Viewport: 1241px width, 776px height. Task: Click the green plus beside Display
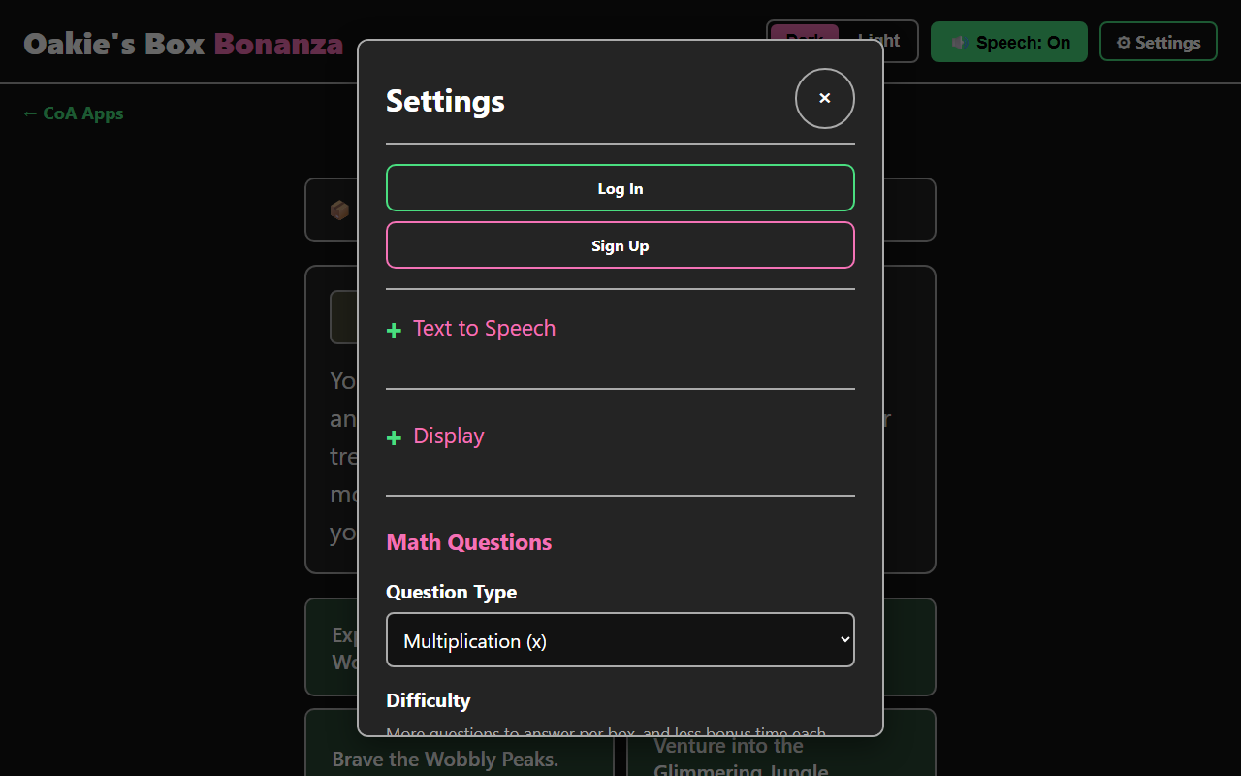[x=394, y=438]
